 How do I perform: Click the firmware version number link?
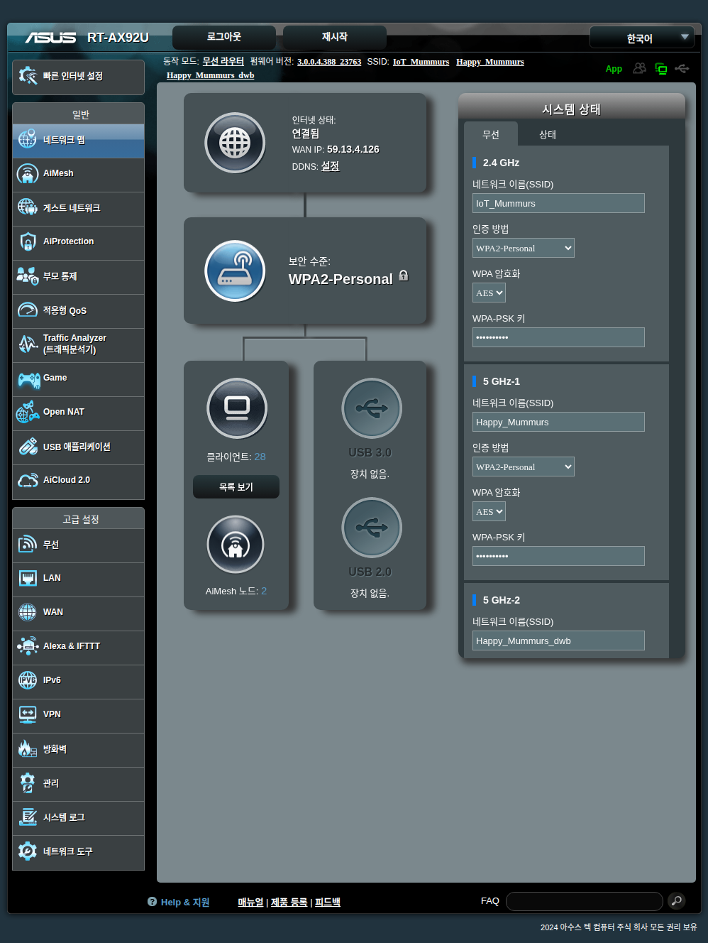point(329,62)
